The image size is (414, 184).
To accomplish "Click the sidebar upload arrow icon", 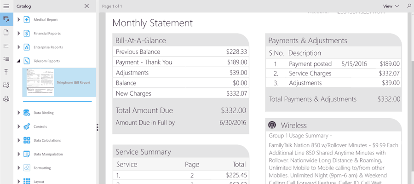I will click(x=6, y=72).
